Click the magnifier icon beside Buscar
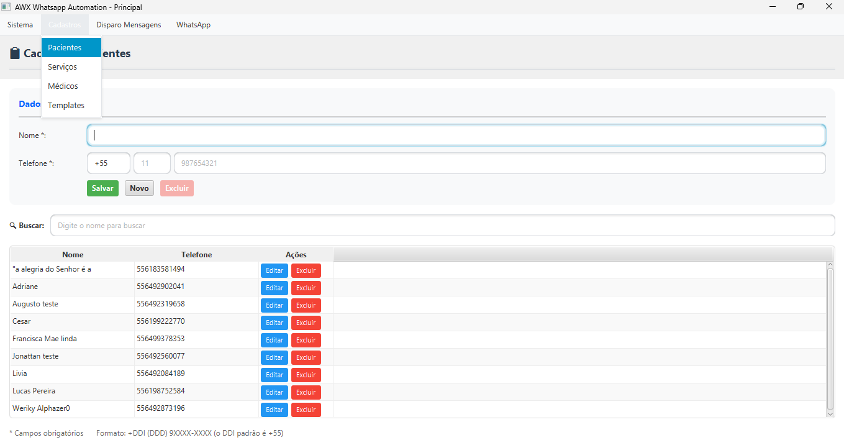This screenshot has height=445, width=844. click(x=13, y=226)
